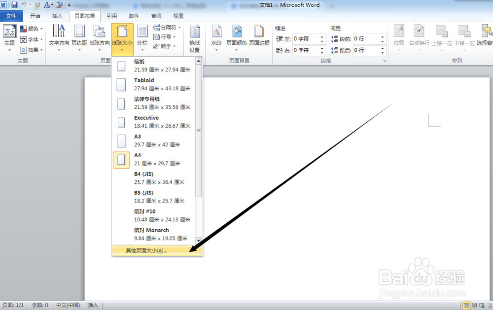The image size is (493, 310).
Task: Decrease right indent with down spinner
Action: [x=322, y=53]
